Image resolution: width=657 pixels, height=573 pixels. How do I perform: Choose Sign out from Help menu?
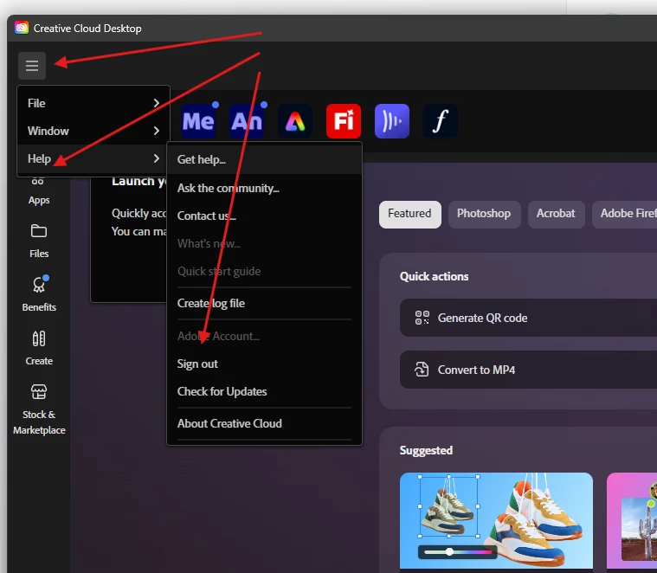pyautogui.click(x=264, y=364)
